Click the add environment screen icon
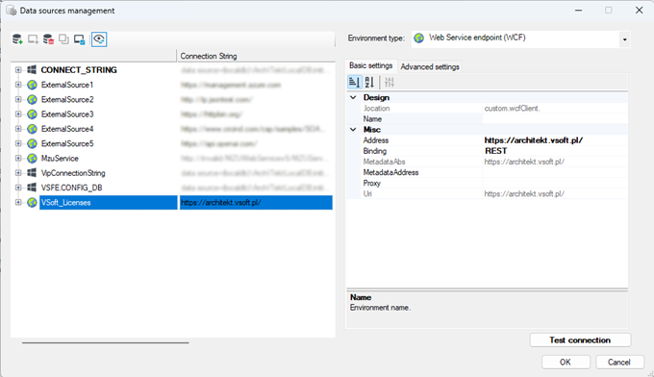This screenshot has height=377, width=654. (33, 39)
